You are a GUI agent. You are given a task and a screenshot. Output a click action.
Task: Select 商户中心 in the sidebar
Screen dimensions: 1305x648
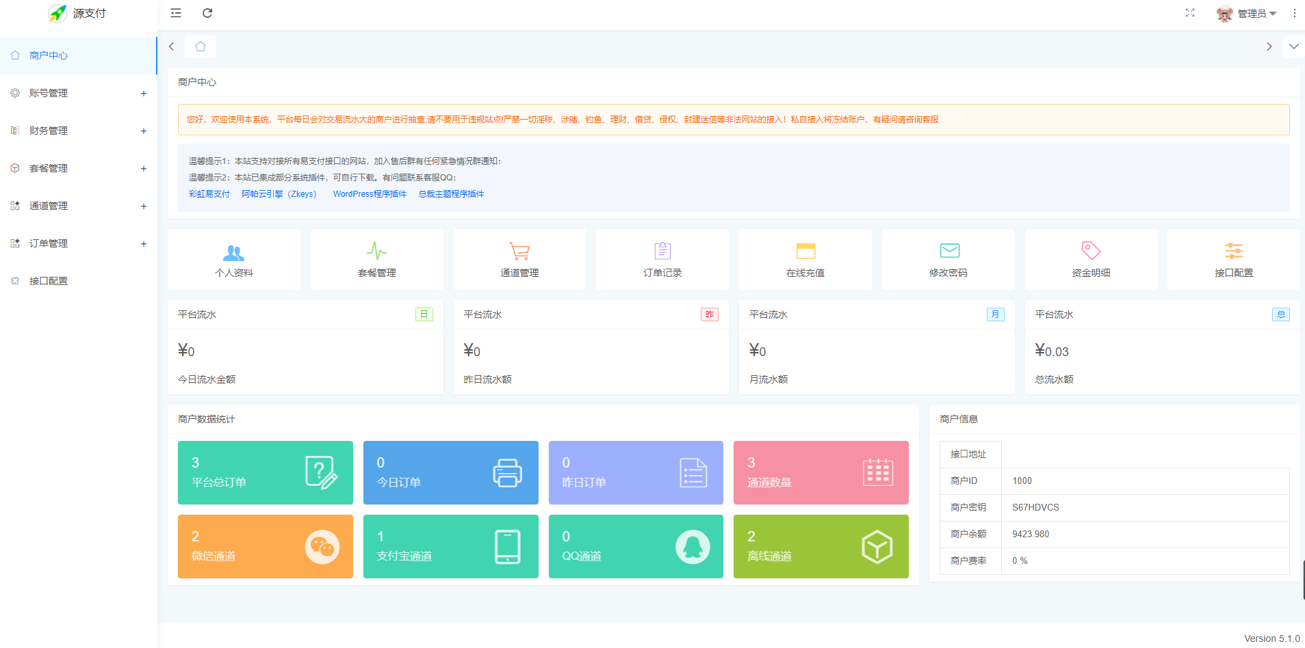(79, 55)
